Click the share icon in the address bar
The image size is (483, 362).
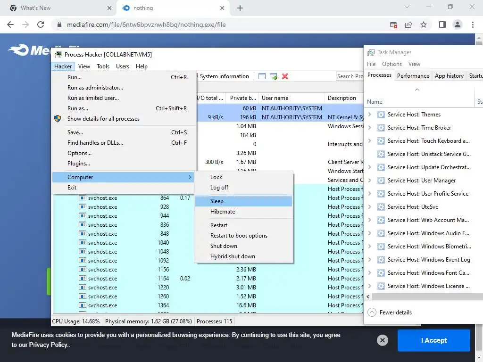(408, 25)
